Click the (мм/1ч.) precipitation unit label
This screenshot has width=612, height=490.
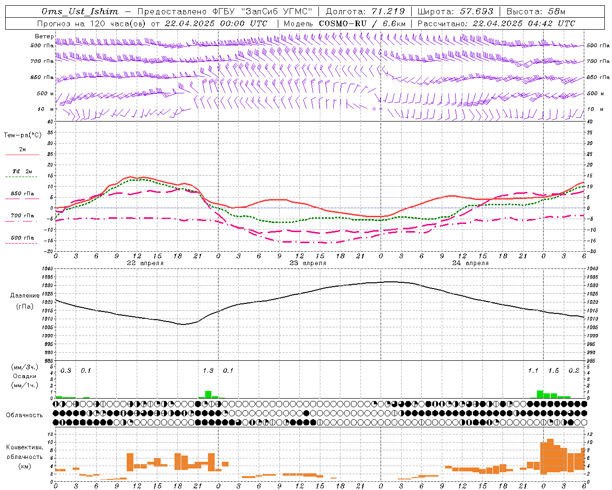25,385
